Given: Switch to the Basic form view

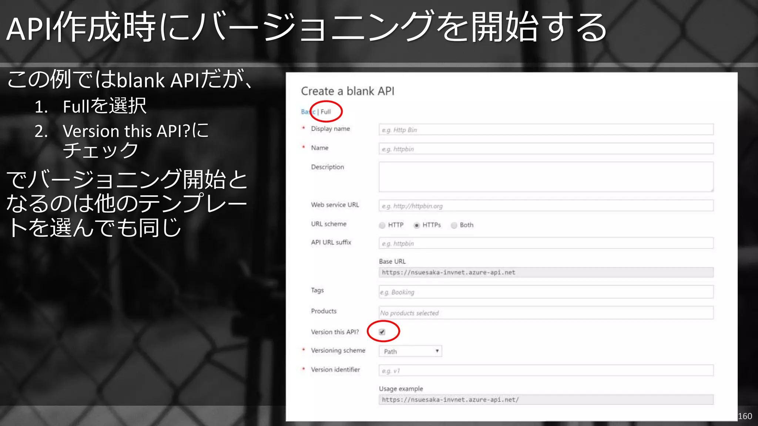Looking at the screenshot, I should click(x=308, y=112).
